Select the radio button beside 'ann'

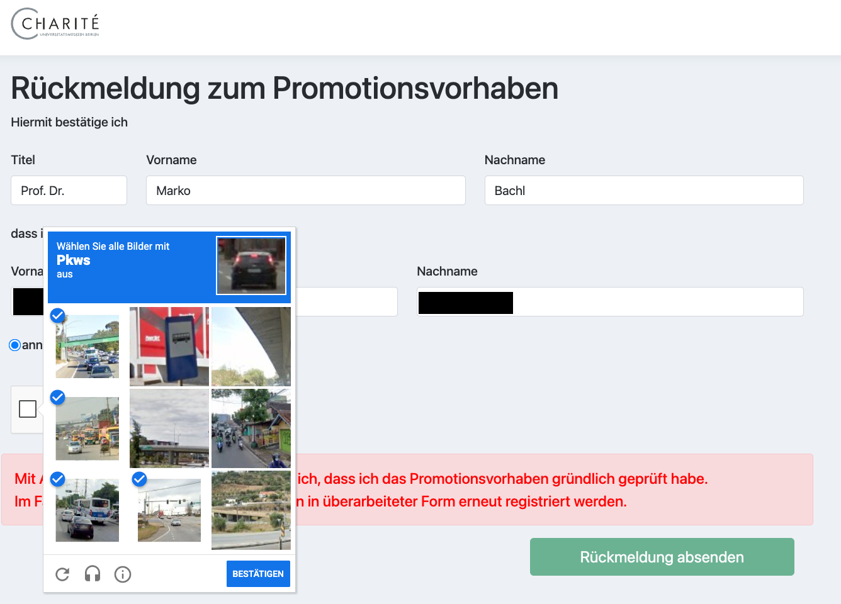click(x=15, y=345)
